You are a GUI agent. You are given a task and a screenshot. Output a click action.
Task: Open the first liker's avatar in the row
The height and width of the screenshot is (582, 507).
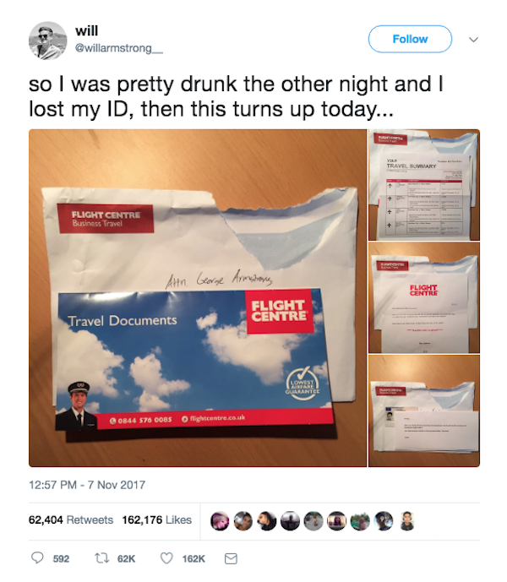(220, 520)
